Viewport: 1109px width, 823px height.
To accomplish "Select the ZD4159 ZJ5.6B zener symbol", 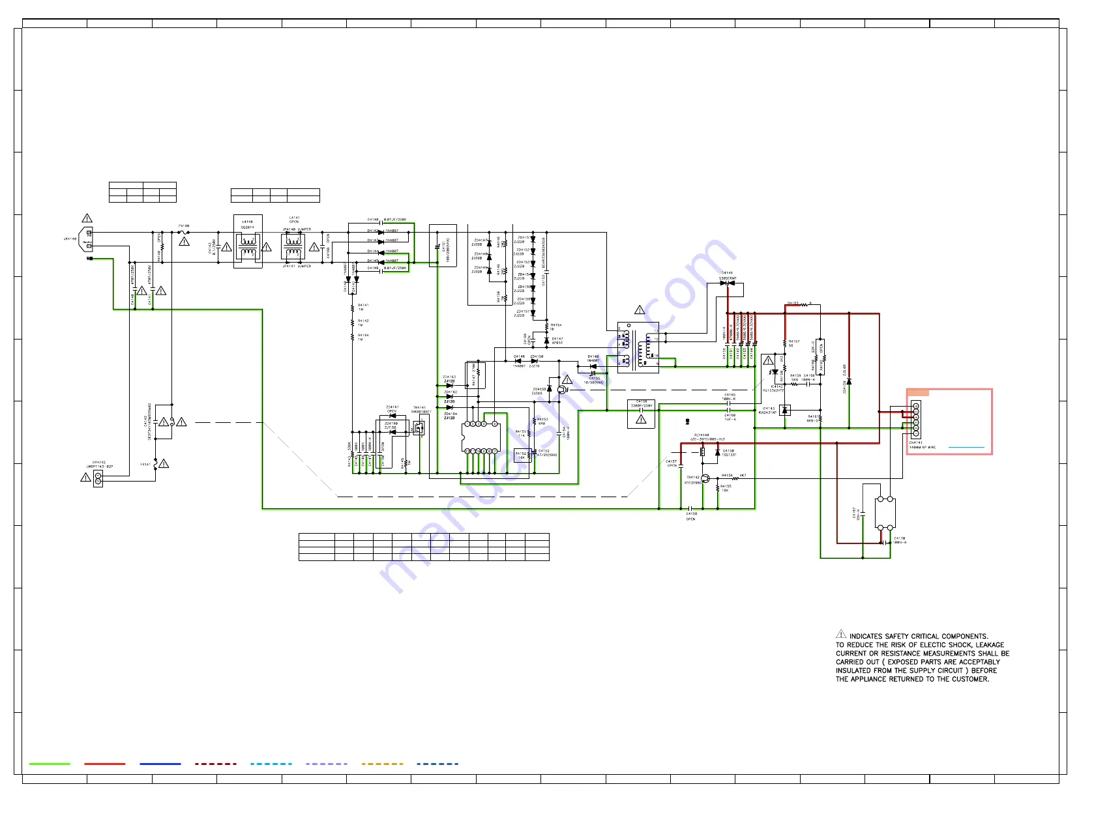I will tap(849, 381).
